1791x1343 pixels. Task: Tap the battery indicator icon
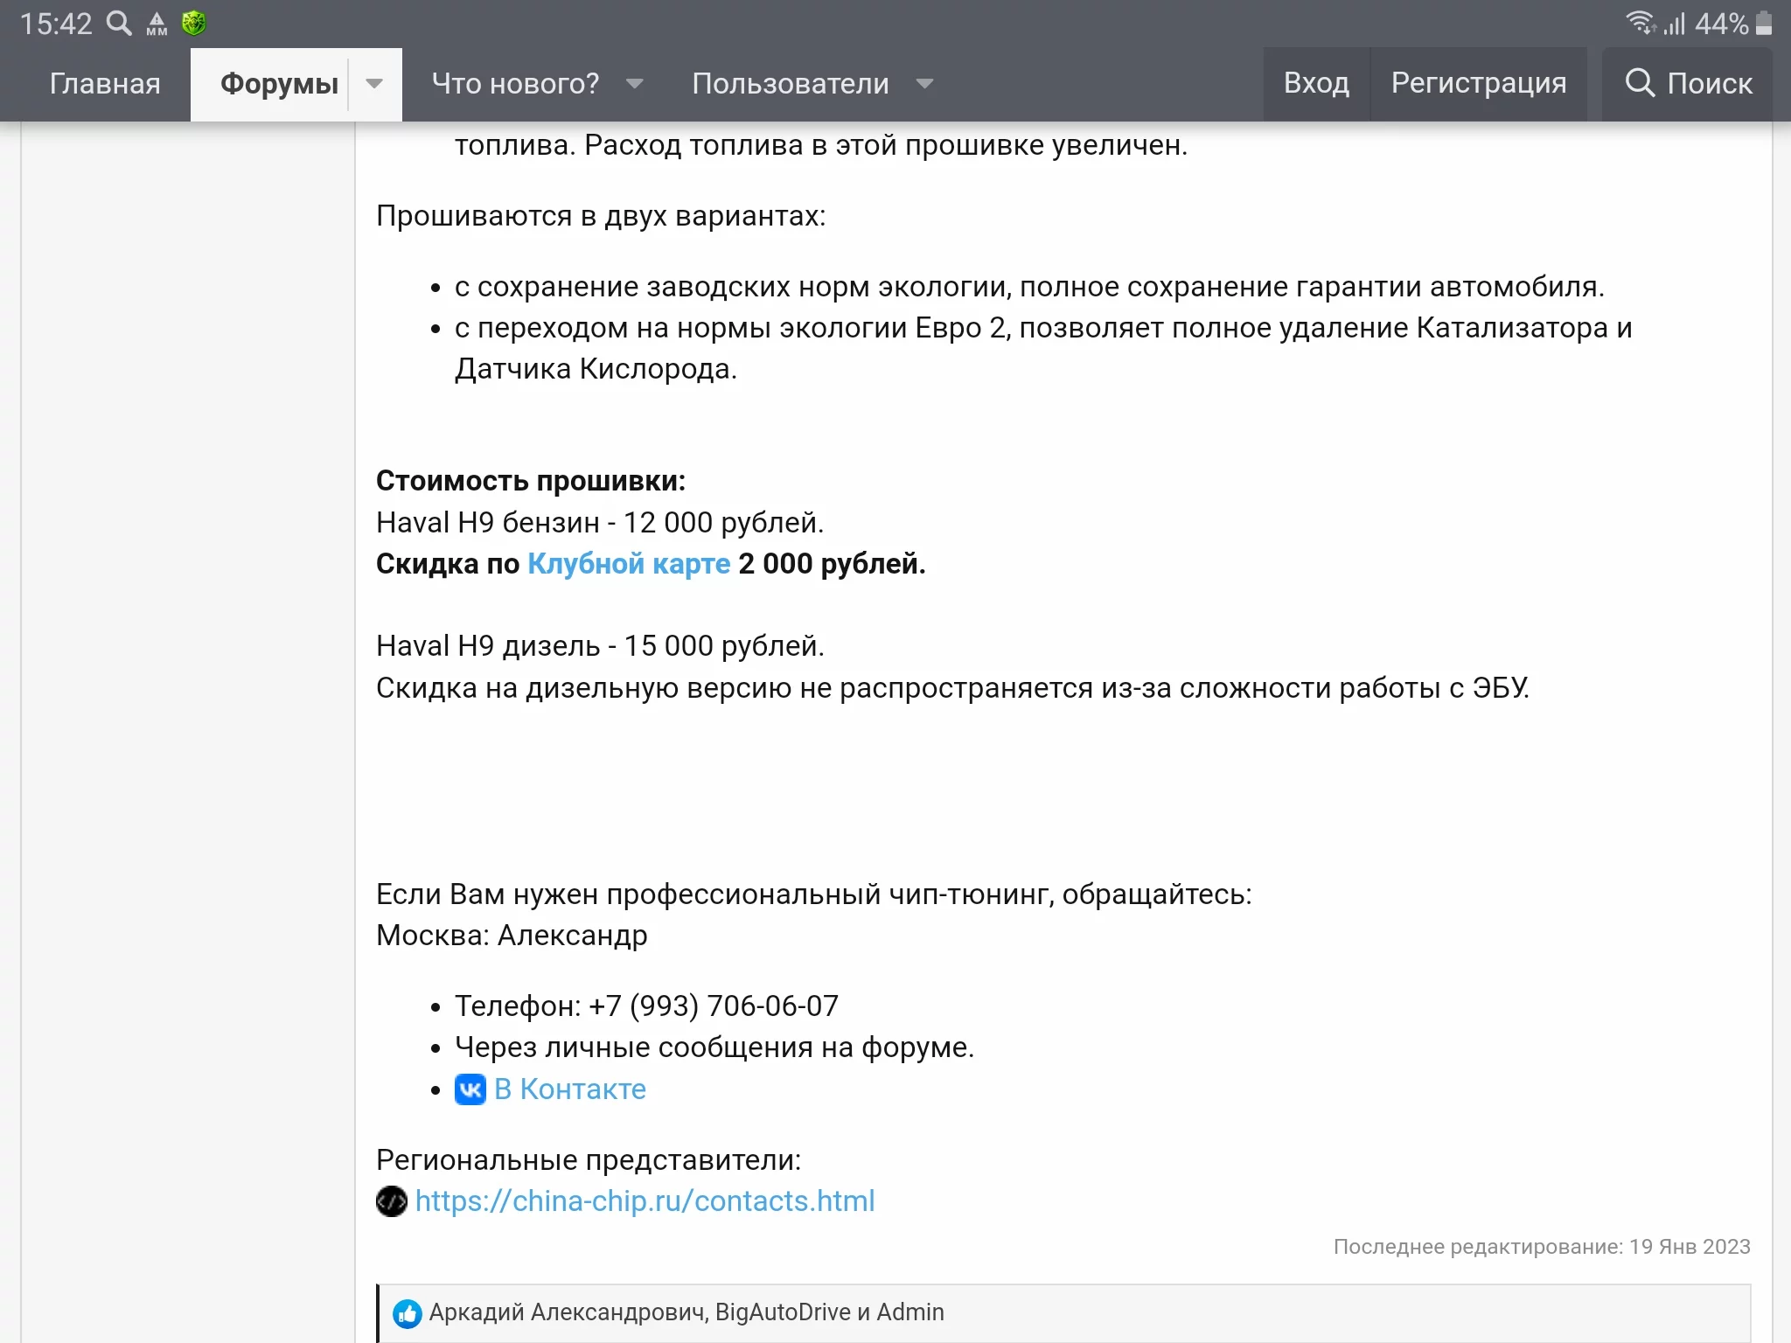coord(1764,23)
